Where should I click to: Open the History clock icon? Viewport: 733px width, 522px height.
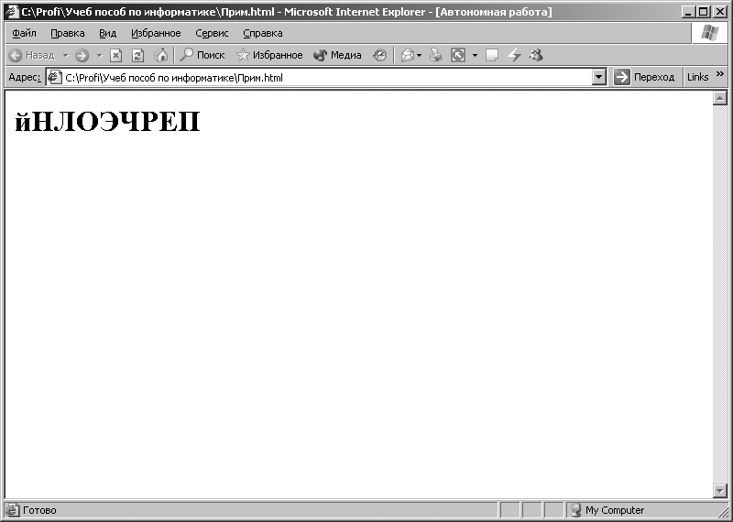pyautogui.click(x=379, y=55)
